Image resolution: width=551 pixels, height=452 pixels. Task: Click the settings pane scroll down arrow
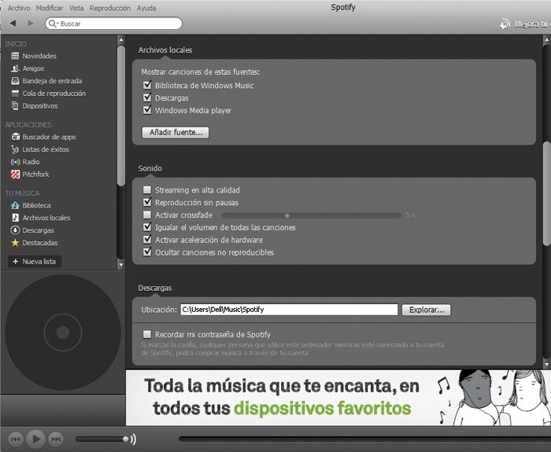click(x=547, y=365)
